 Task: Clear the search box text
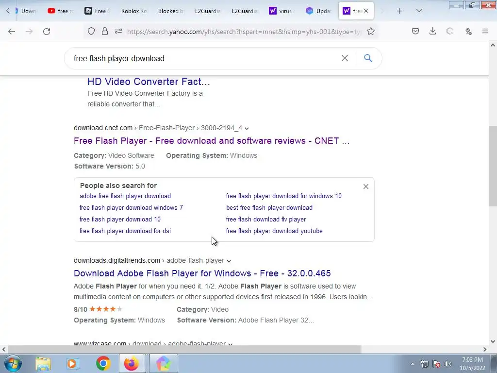[345, 58]
